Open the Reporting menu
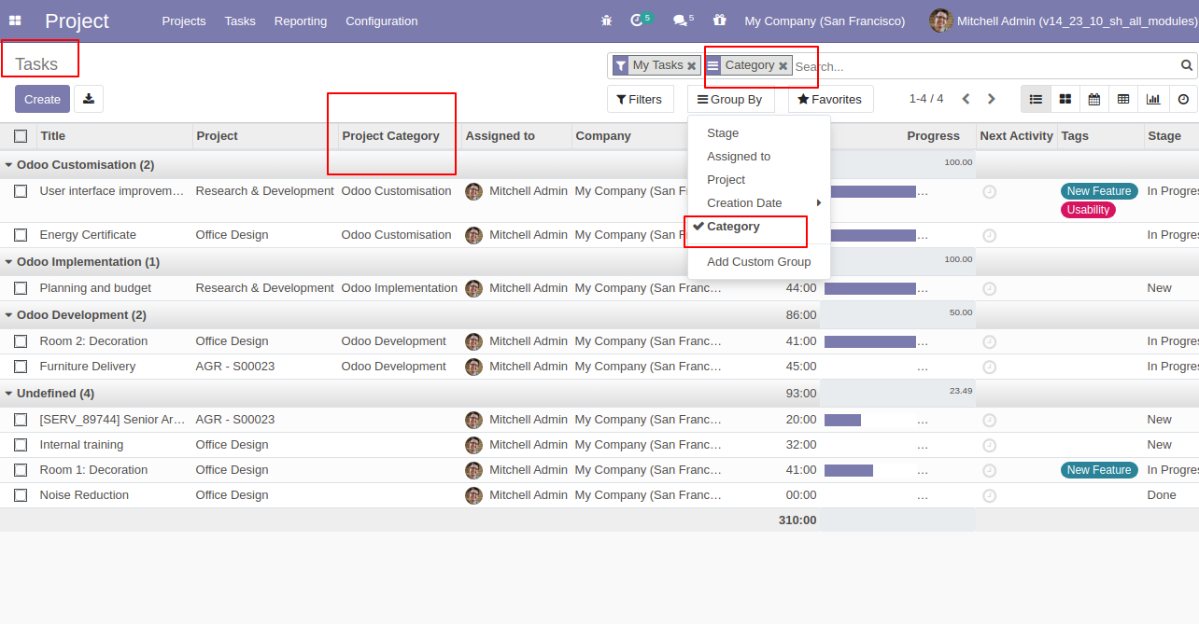The height and width of the screenshot is (624, 1199). (x=301, y=21)
